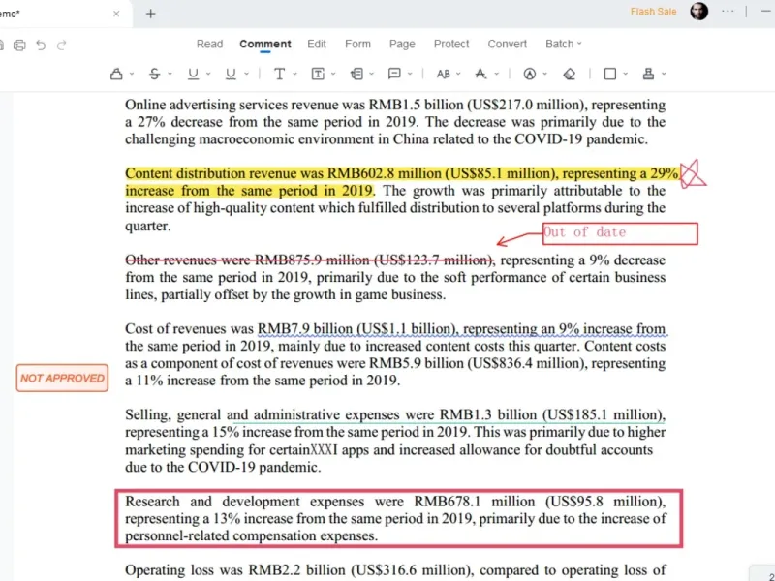775x581 pixels.
Task: Select the Out of date callout box
Action: 620,233
